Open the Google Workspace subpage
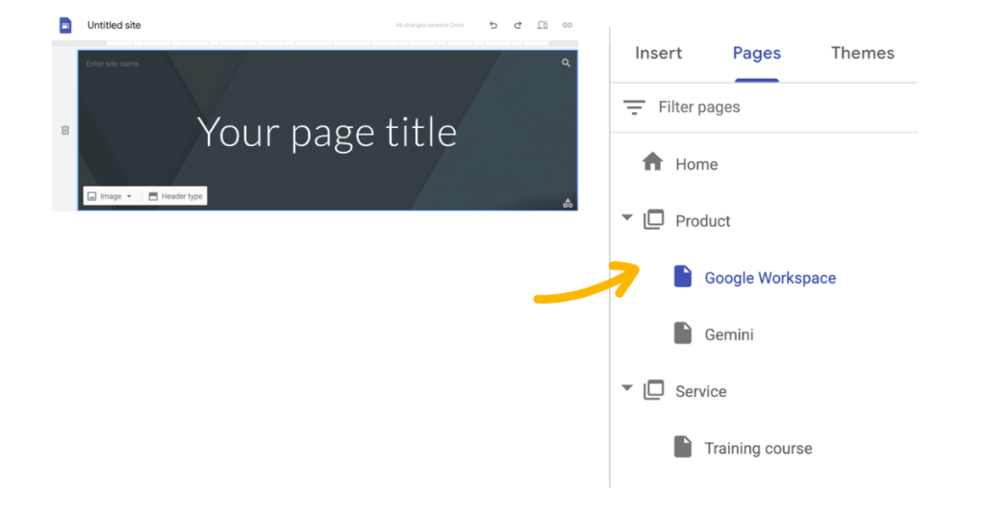Image resolution: width=985 pixels, height=515 pixels. pyautogui.click(x=770, y=278)
